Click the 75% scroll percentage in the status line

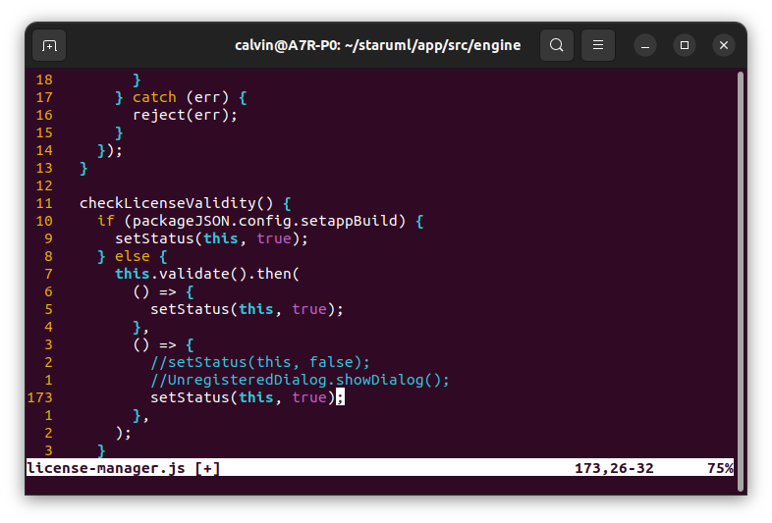(x=720, y=468)
